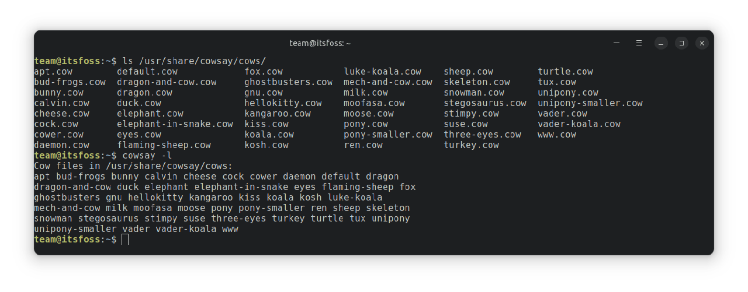Click the stegosaurus.cow file name
748x292 pixels.
484,103
